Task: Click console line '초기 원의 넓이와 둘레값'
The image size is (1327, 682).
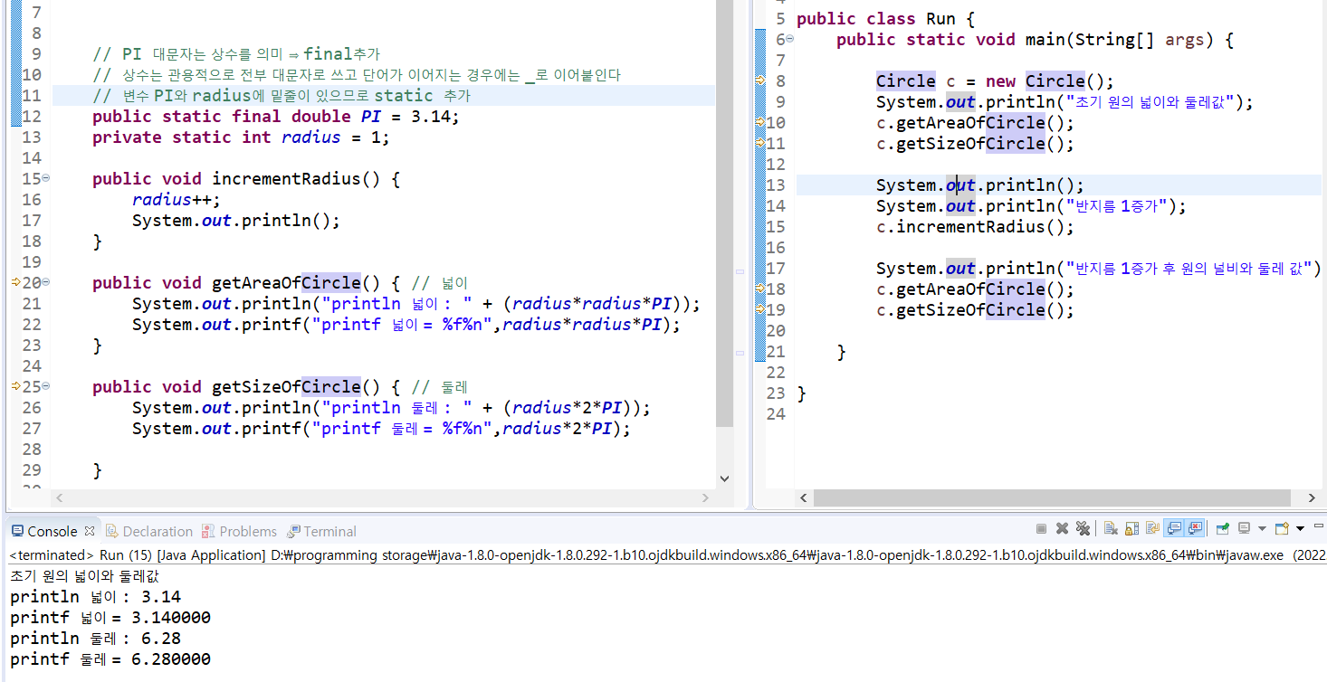Action: (83, 576)
